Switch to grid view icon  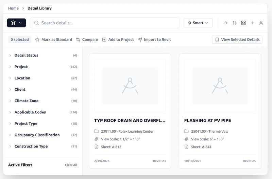click(243, 23)
